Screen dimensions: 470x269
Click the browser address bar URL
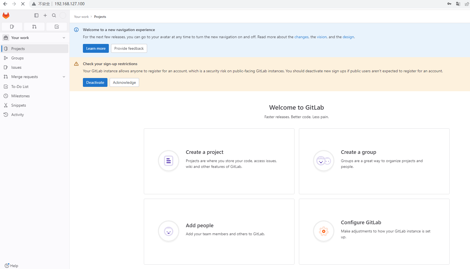point(69,4)
